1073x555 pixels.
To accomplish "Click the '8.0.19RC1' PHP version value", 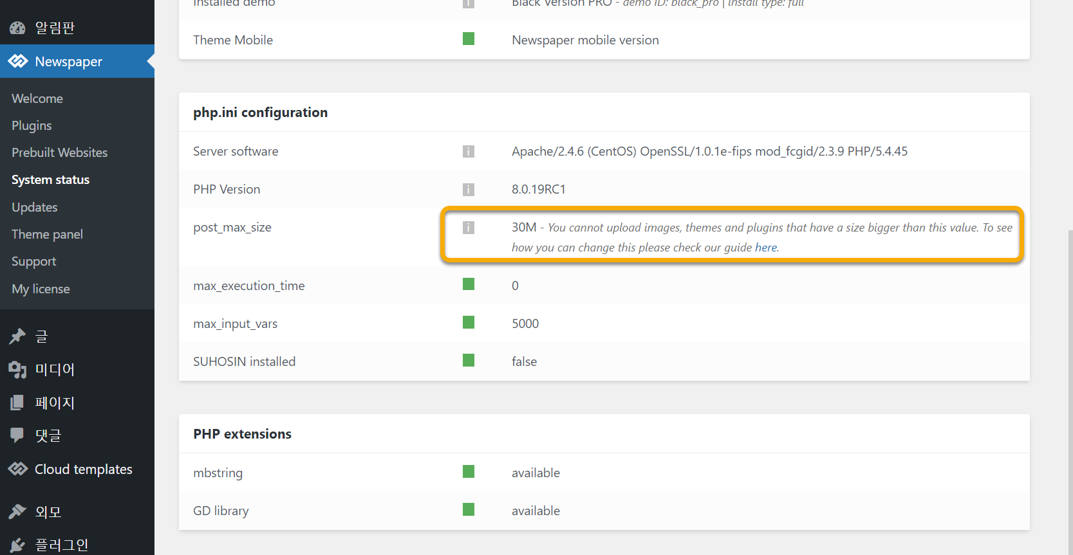I will pyautogui.click(x=539, y=189).
